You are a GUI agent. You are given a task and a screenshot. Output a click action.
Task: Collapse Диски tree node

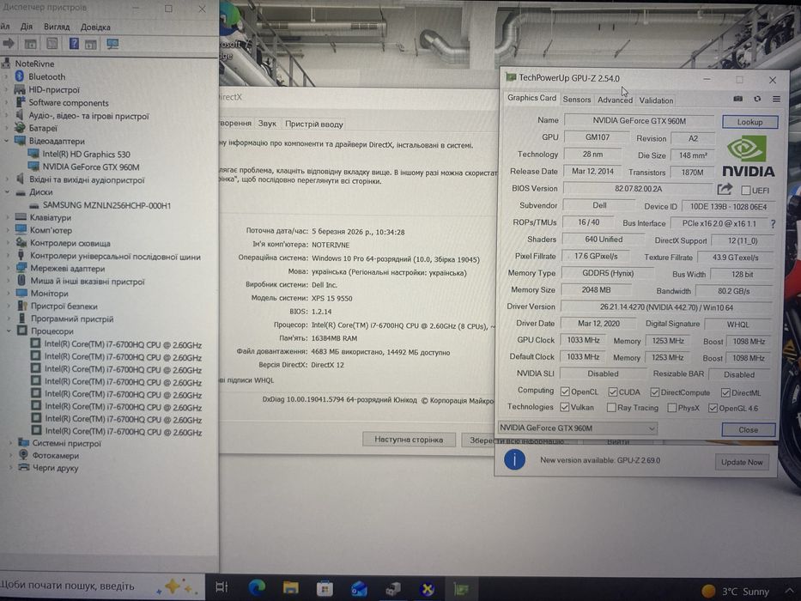pos(7,192)
